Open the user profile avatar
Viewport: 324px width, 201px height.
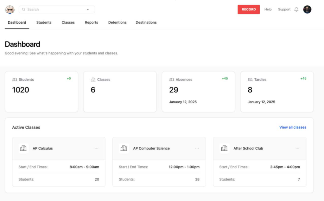[x=307, y=9]
